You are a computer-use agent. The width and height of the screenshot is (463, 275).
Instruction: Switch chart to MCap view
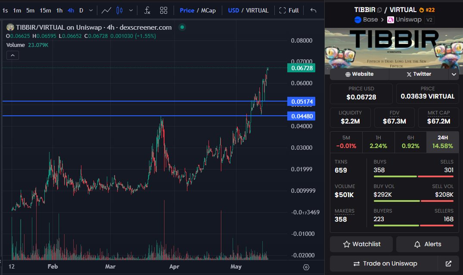[x=208, y=11]
